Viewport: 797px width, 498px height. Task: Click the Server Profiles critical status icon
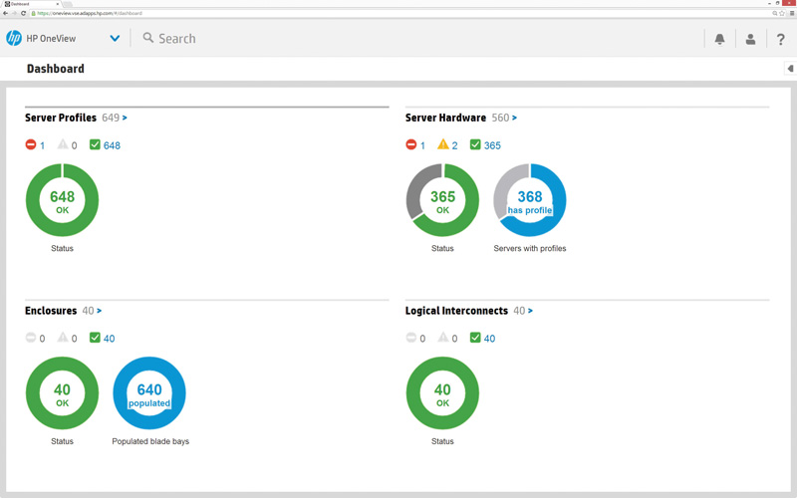coord(31,145)
